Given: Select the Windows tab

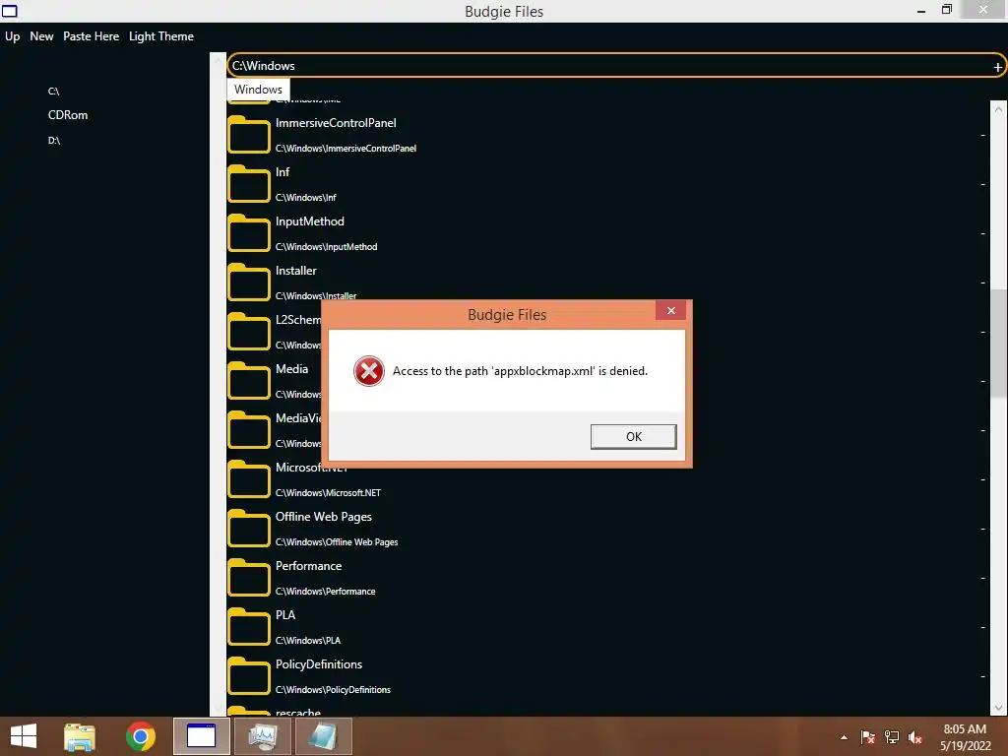Looking at the screenshot, I should [258, 90].
